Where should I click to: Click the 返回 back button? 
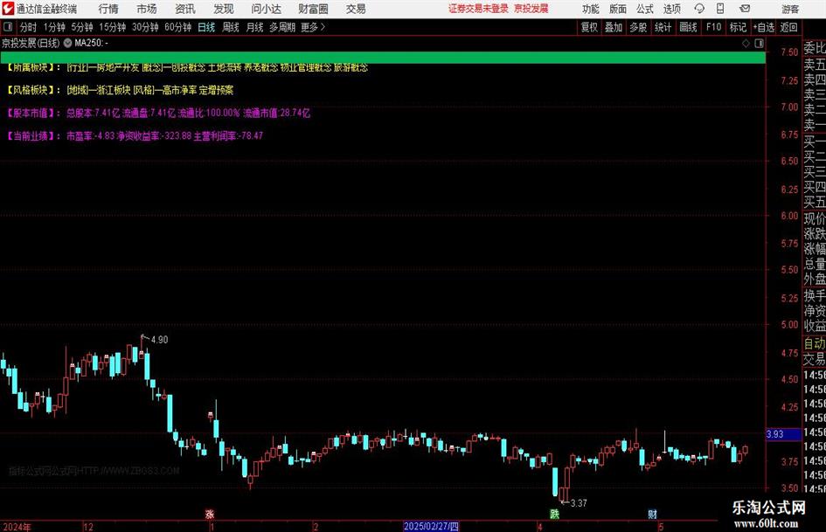788,27
